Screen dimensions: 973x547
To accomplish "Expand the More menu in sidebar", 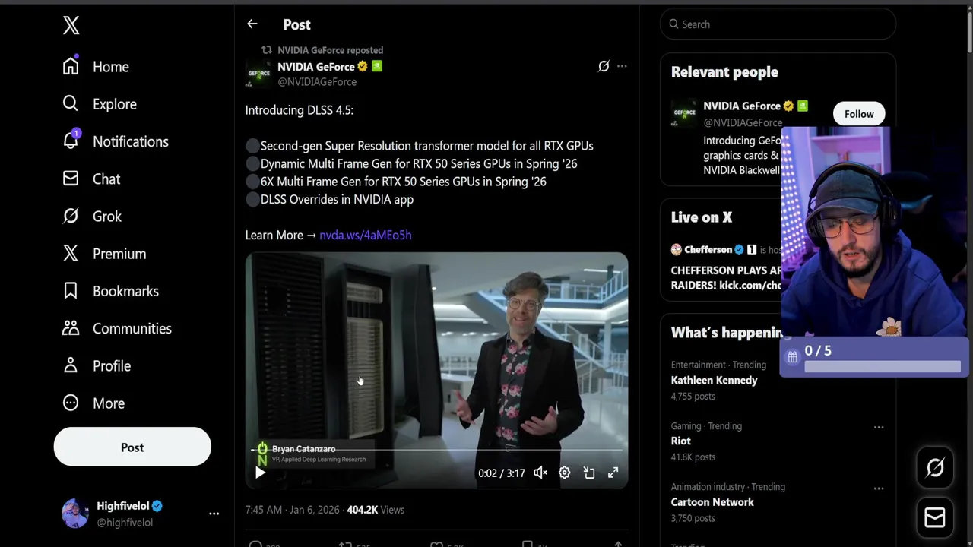I will [x=93, y=403].
